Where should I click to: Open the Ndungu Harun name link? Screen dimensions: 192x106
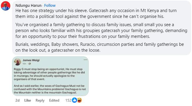tap(28, 6)
